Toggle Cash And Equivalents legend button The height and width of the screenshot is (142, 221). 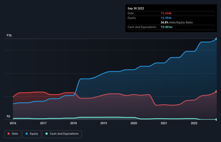[x=62, y=134]
